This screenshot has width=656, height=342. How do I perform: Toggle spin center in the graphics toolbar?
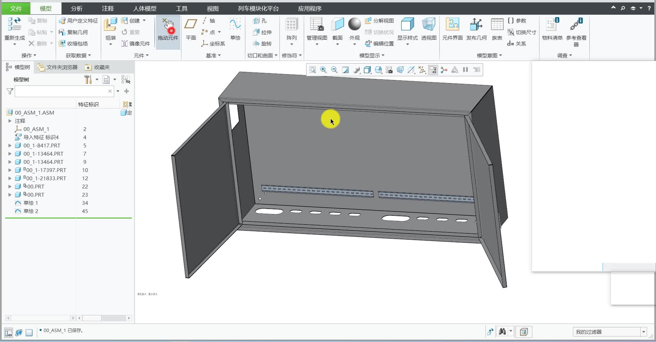coord(444,70)
